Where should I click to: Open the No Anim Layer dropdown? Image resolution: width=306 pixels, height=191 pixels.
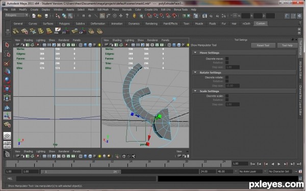250,172
